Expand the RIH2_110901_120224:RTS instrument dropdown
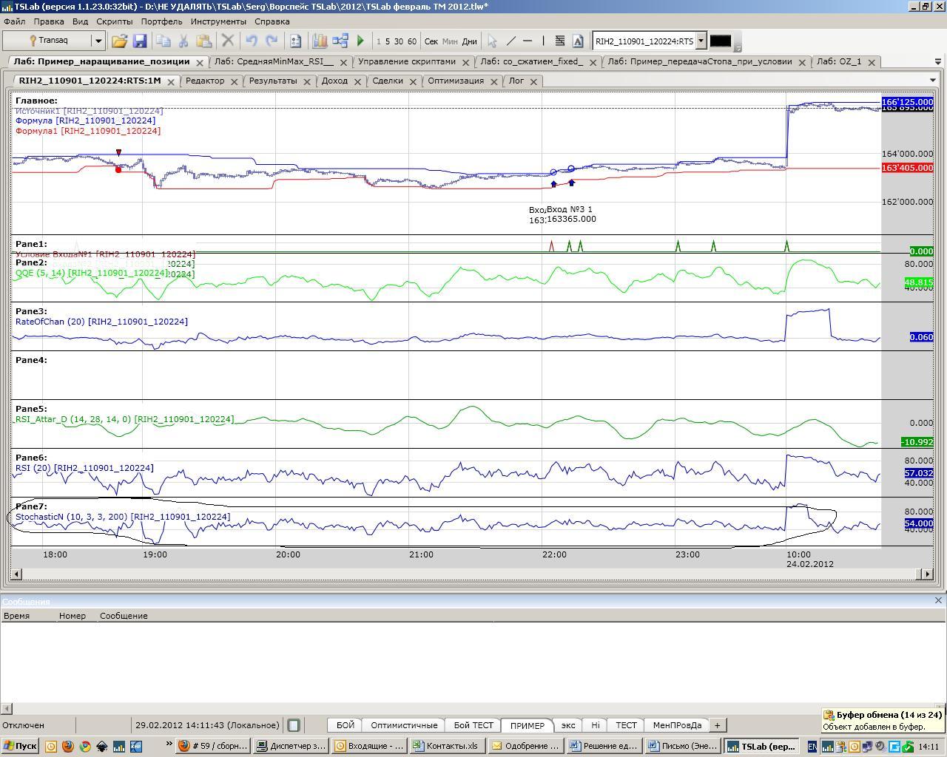This screenshot has width=947, height=757. point(701,41)
